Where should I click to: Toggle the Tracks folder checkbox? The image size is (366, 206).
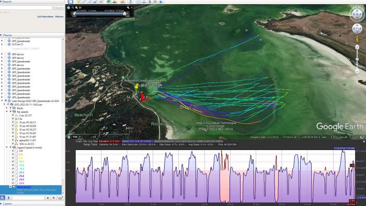[x=10, y=108]
